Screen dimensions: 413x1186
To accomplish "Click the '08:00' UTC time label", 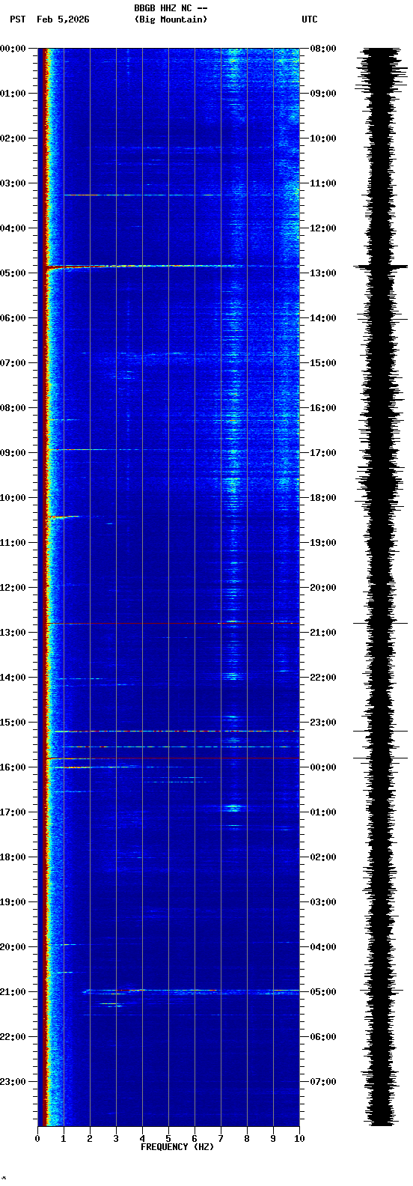I will click(323, 49).
